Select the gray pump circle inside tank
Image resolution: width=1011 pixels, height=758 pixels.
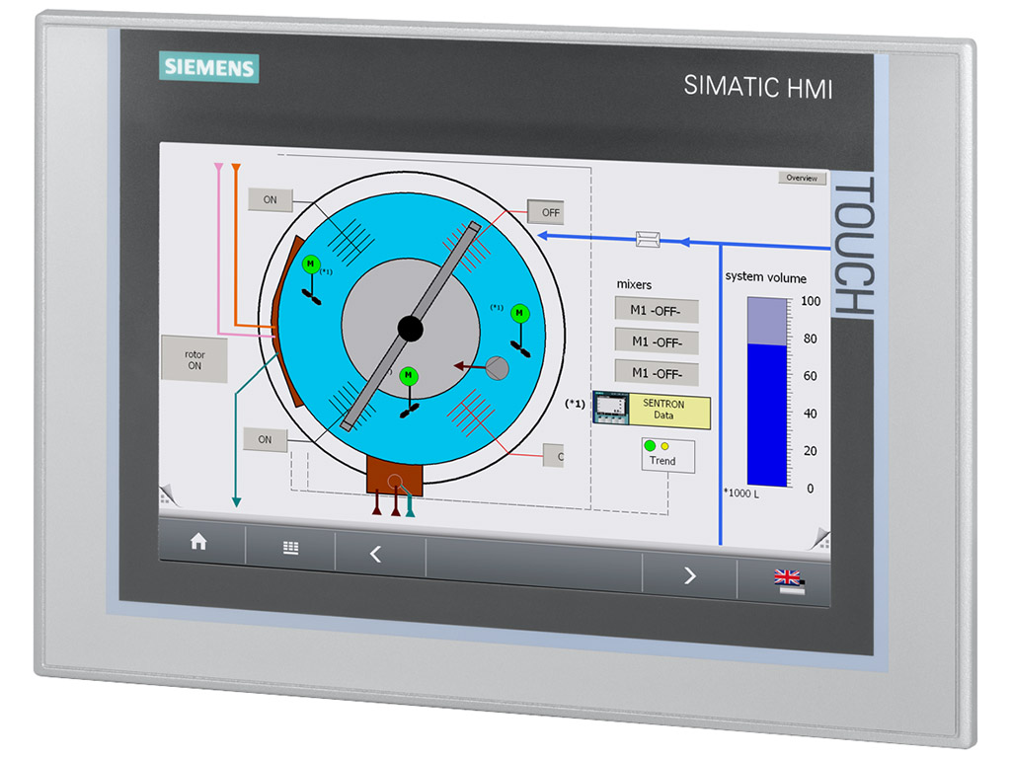coord(498,368)
